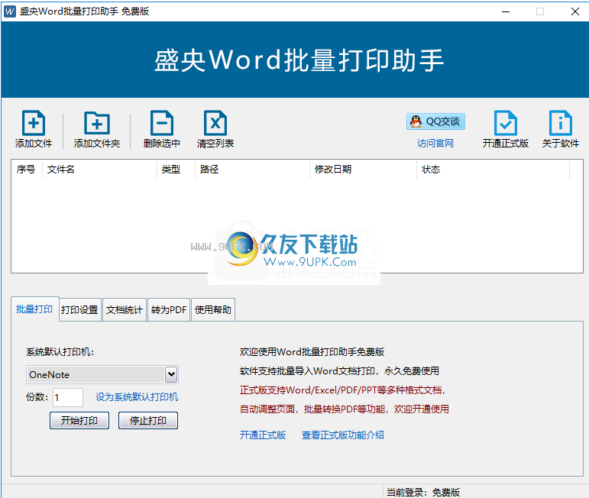This screenshot has height=498, width=589.
Task: Click the 路径 column header
Action: (252, 170)
